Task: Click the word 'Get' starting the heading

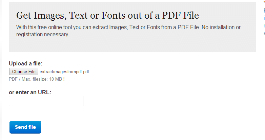Action: pos(24,16)
